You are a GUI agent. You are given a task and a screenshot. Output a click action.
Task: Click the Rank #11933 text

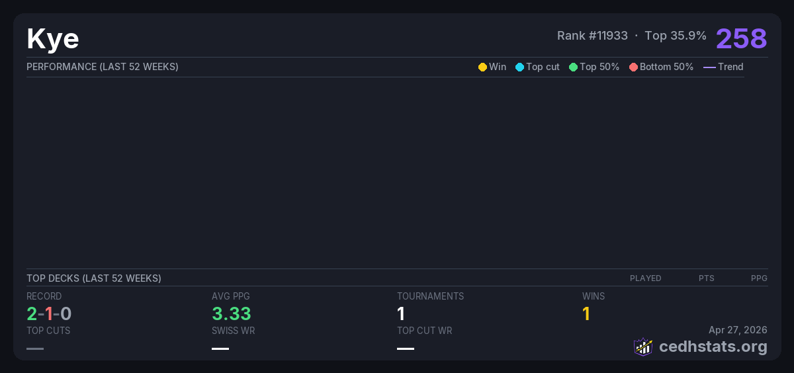(x=592, y=36)
